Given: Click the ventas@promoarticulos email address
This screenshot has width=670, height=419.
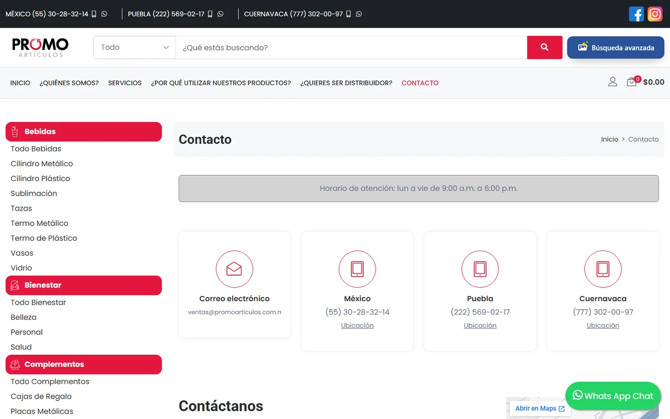Looking at the screenshot, I should tap(234, 312).
